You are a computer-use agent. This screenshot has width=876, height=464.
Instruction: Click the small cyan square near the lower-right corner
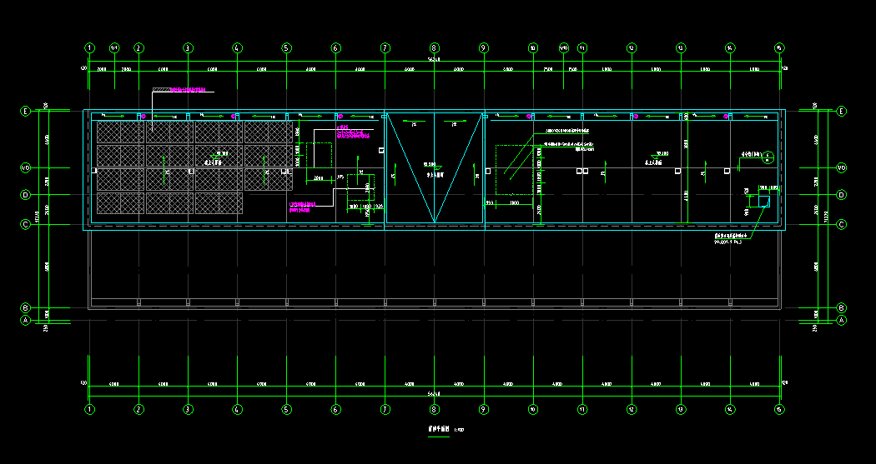tap(764, 202)
